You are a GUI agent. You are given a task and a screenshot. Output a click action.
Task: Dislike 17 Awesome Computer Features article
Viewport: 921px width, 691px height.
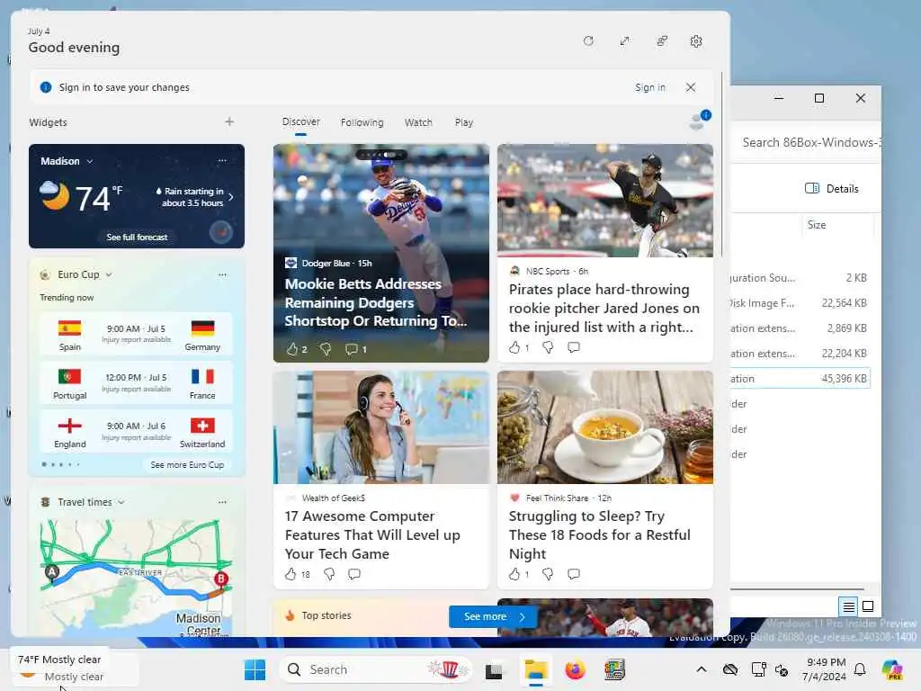coord(329,574)
